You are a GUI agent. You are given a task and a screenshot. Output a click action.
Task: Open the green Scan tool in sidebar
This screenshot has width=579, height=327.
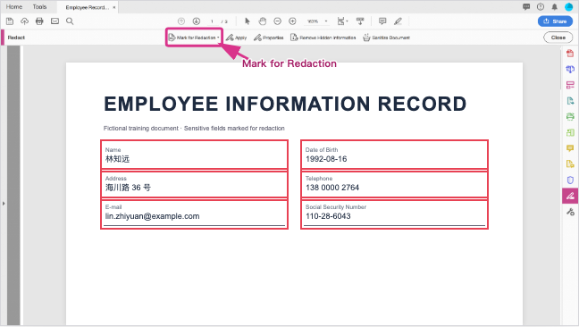pyautogui.click(x=570, y=117)
